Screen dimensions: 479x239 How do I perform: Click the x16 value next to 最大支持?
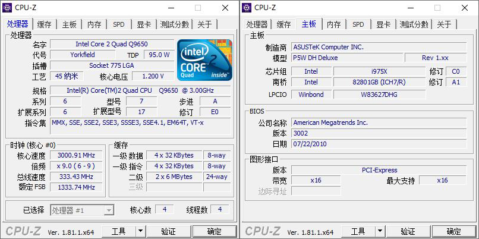[443, 180]
